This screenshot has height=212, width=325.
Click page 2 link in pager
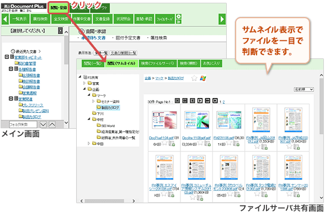tap(224, 102)
